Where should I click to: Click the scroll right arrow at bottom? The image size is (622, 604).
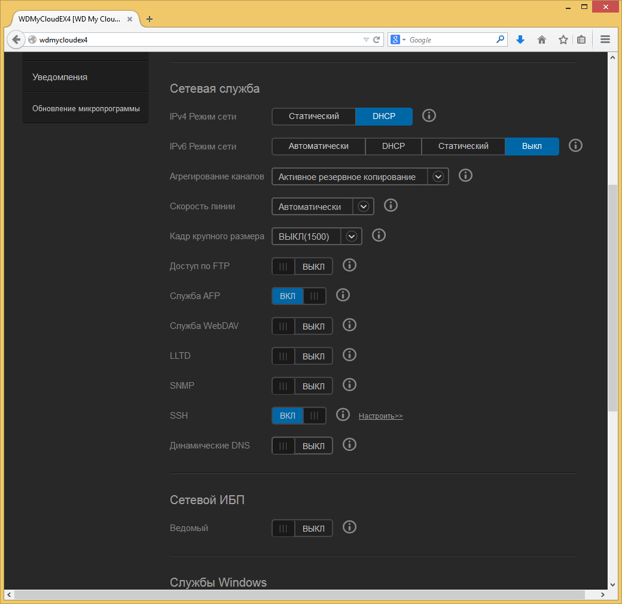603,594
